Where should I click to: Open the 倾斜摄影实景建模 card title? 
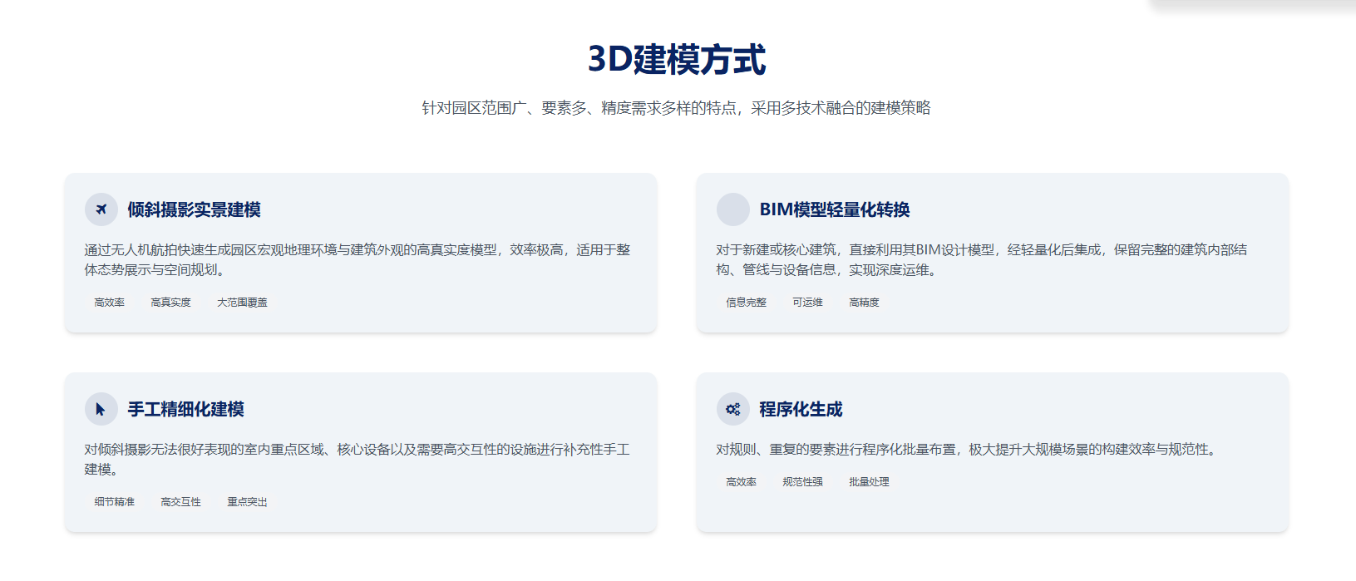click(x=195, y=209)
